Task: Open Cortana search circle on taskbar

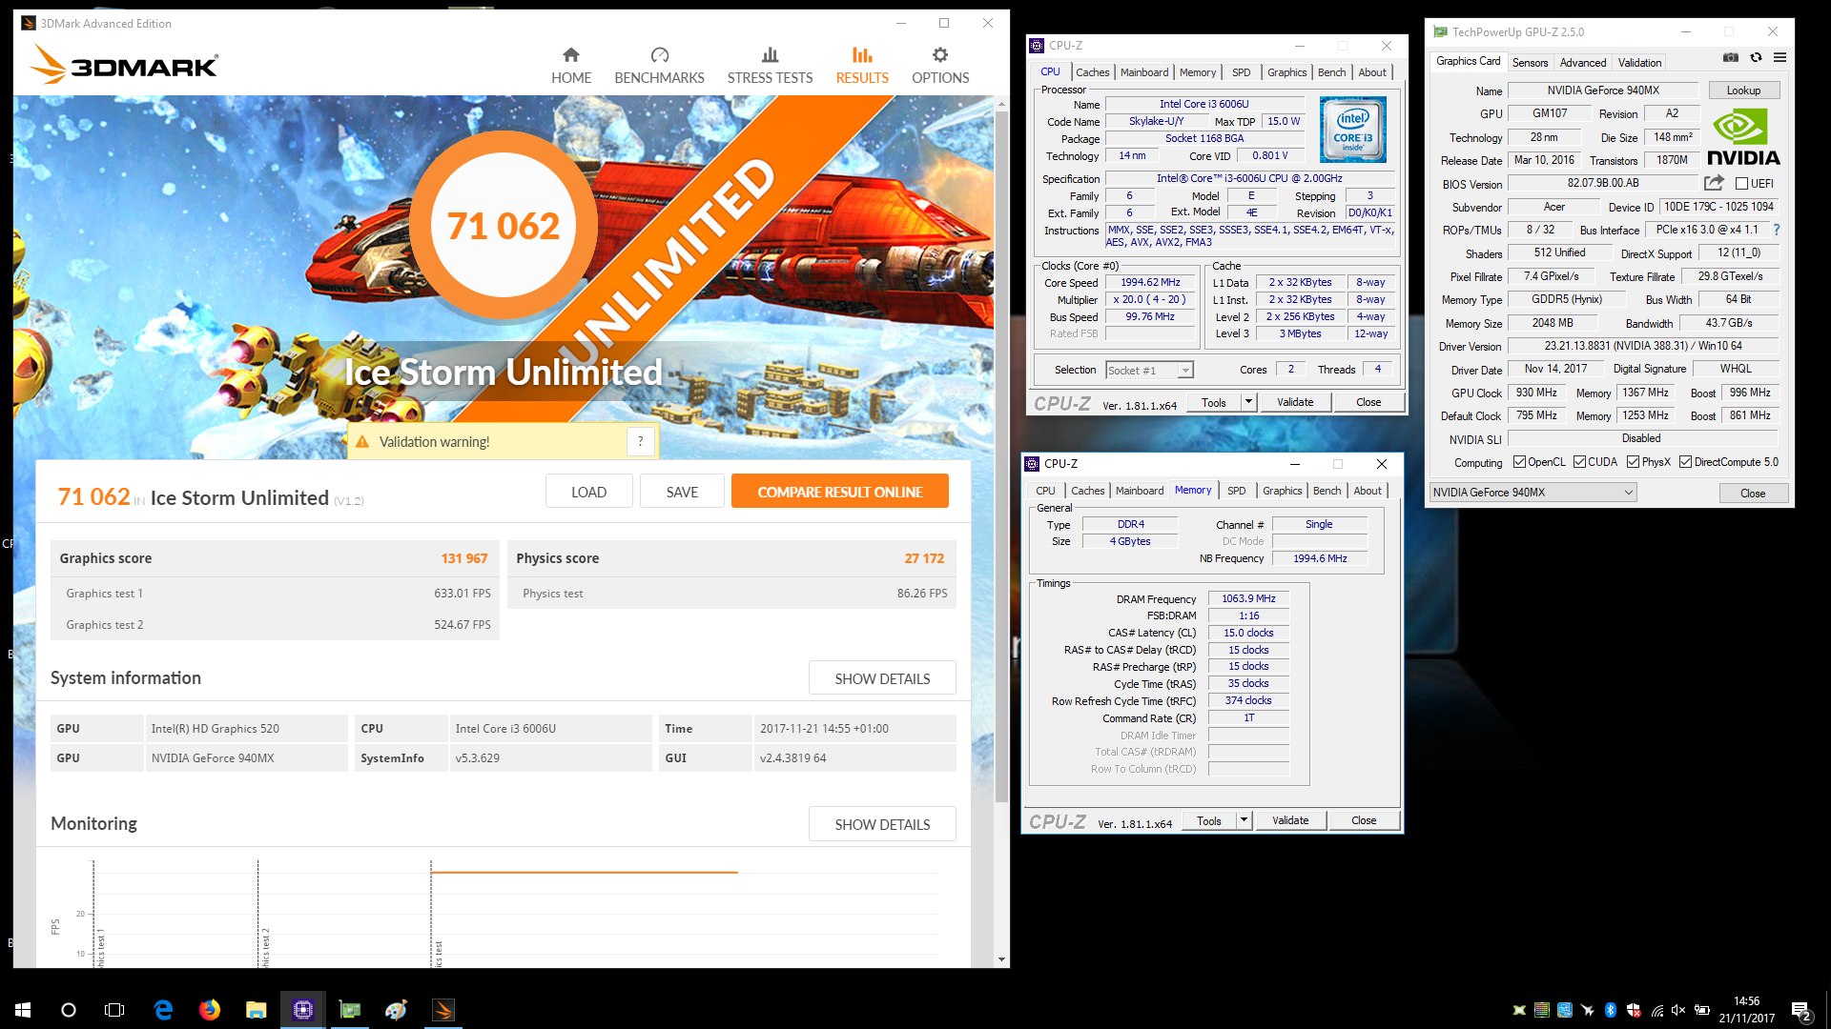Action: point(69,1010)
